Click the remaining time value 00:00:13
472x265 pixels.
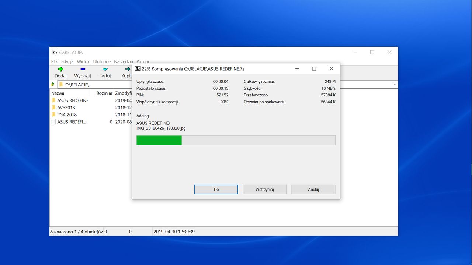coord(221,88)
